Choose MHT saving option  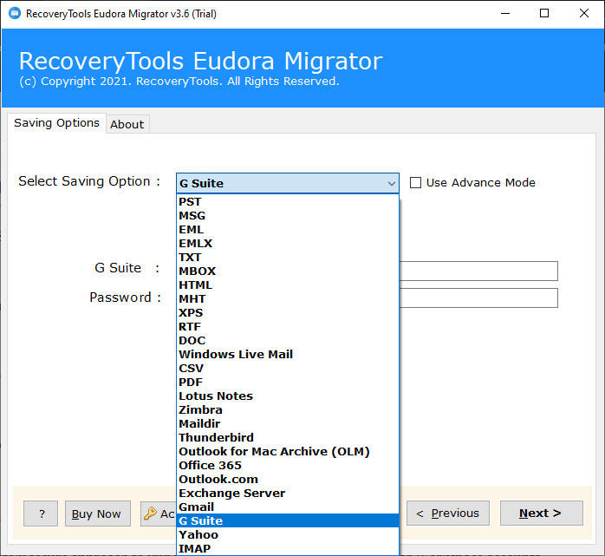tap(288, 299)
